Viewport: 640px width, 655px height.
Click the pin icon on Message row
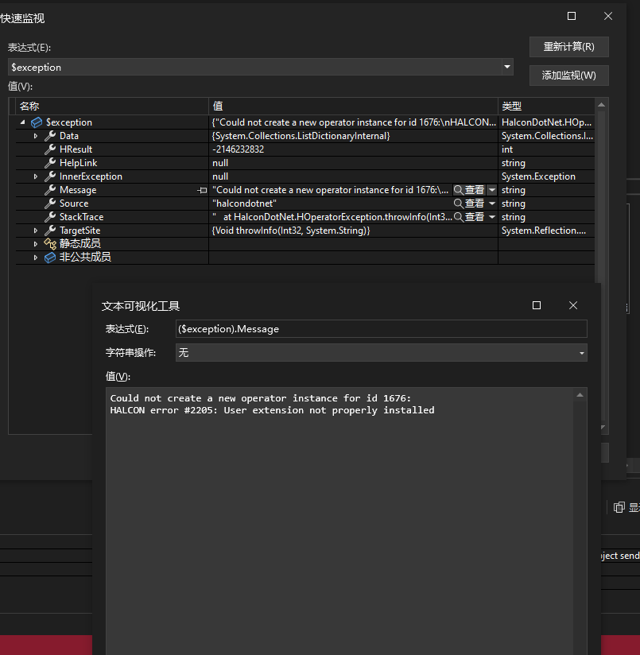(x=202, y=190)
